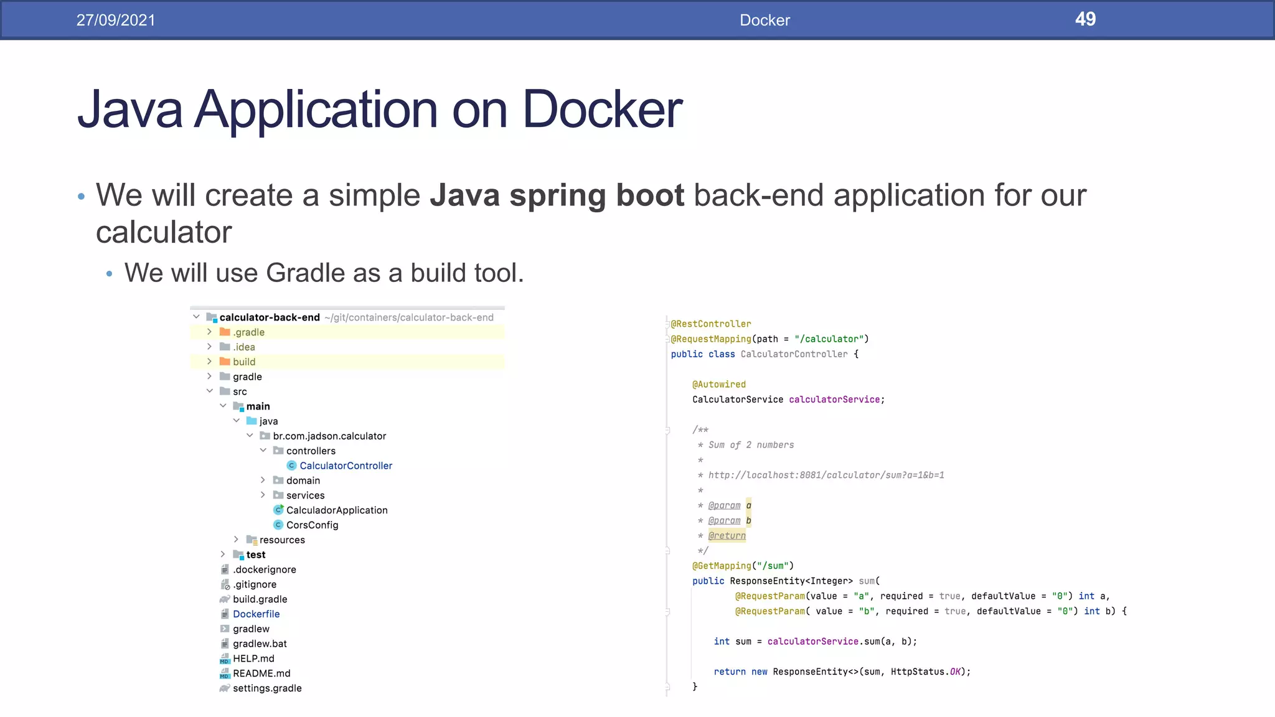
Task: Collapse the calculator-back-end project root
Action: pyautogui.click(x=196, y=317)
